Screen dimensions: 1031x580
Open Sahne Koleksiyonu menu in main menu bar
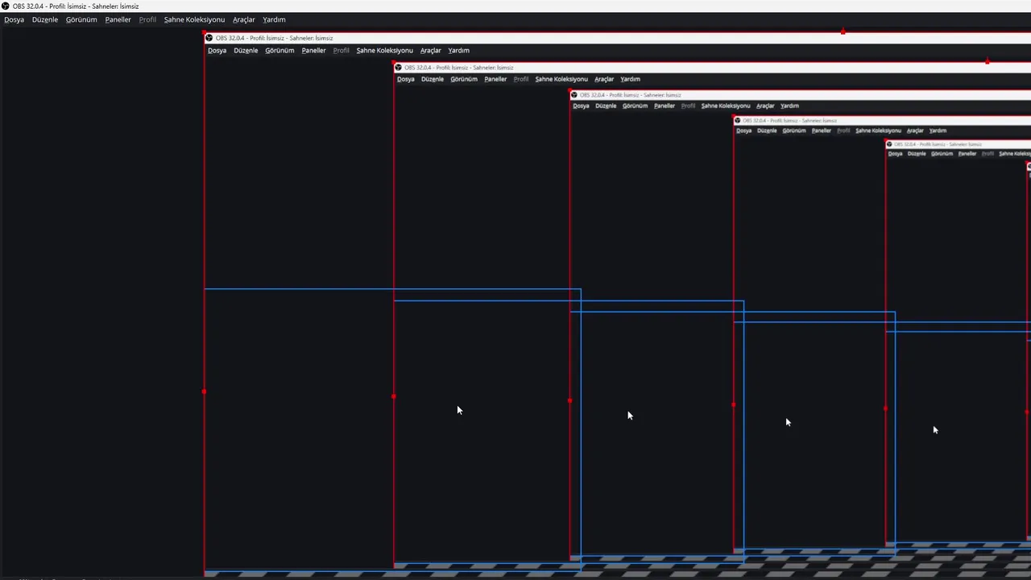[194, 19]
